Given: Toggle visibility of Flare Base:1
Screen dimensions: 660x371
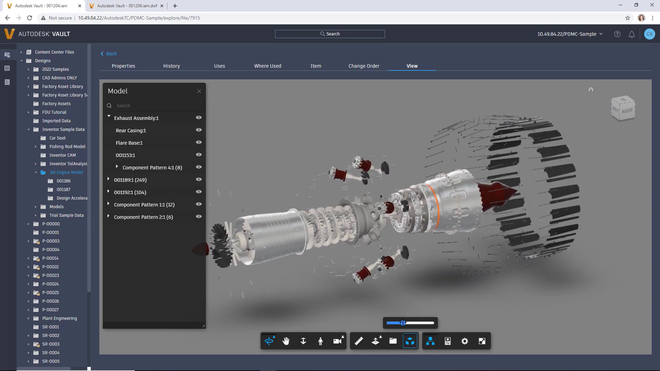Looking at the screenshot, I should [199, 142].
